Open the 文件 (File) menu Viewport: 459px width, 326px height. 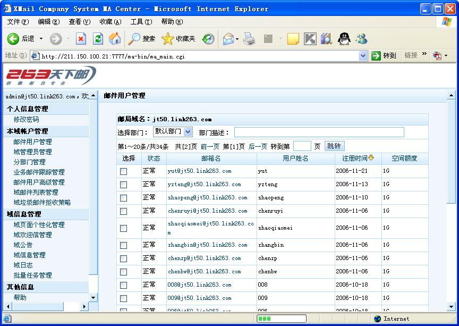click(x=18, y=22)
